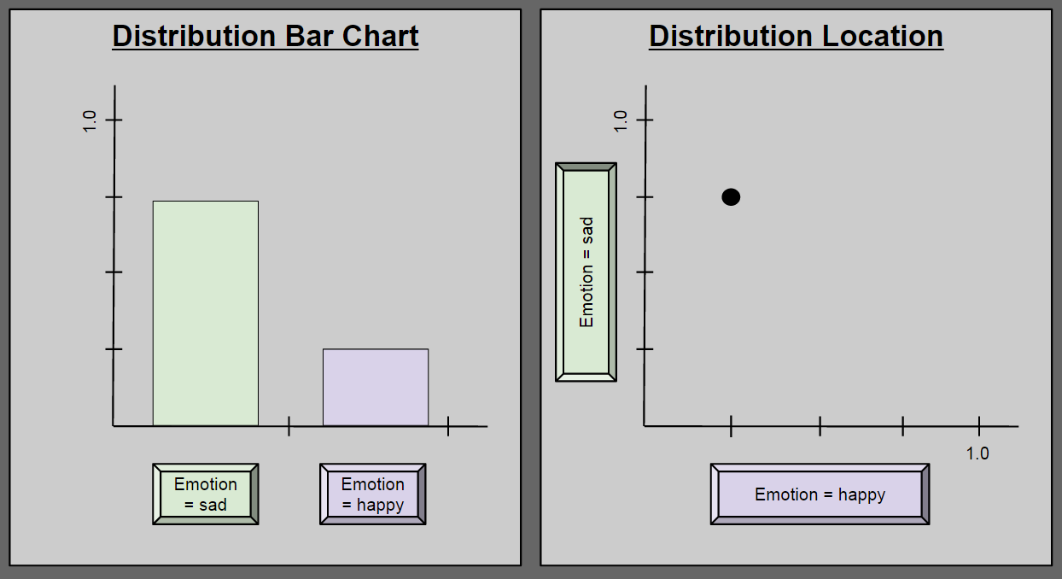Screen dimensions: 1062x579
Task: Click the green sad distribution bar
Action: [x=206, y=313]
